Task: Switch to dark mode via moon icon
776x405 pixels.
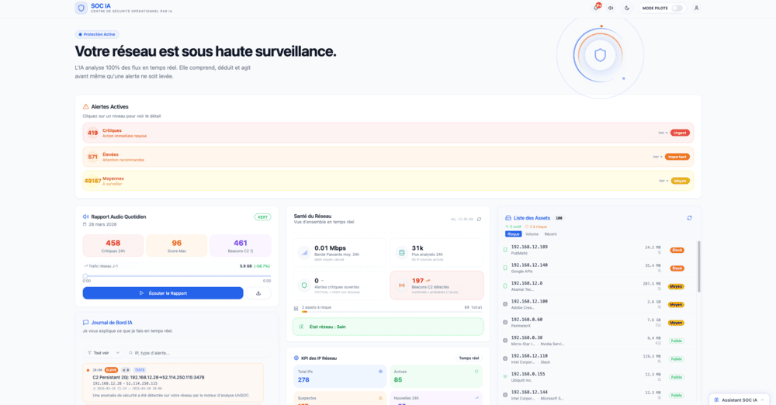Action: (627, 8)
